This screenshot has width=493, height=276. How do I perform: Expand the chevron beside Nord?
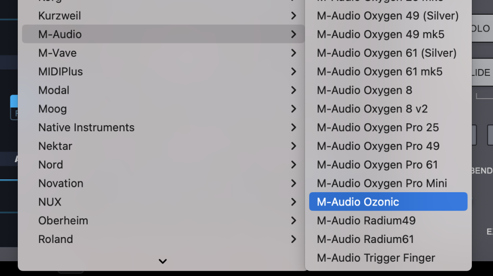[x=294, y=165]
